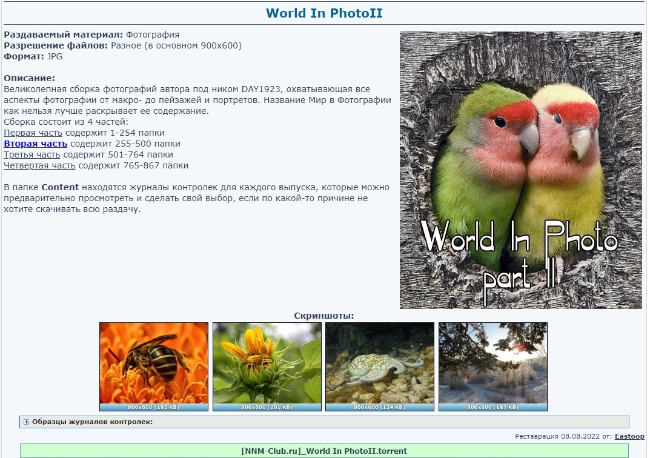Viewport: 650px width, 458px height.
Task: Expand the plus icon beside Образцы журналов контролек
Action: [x=26, y=422]
